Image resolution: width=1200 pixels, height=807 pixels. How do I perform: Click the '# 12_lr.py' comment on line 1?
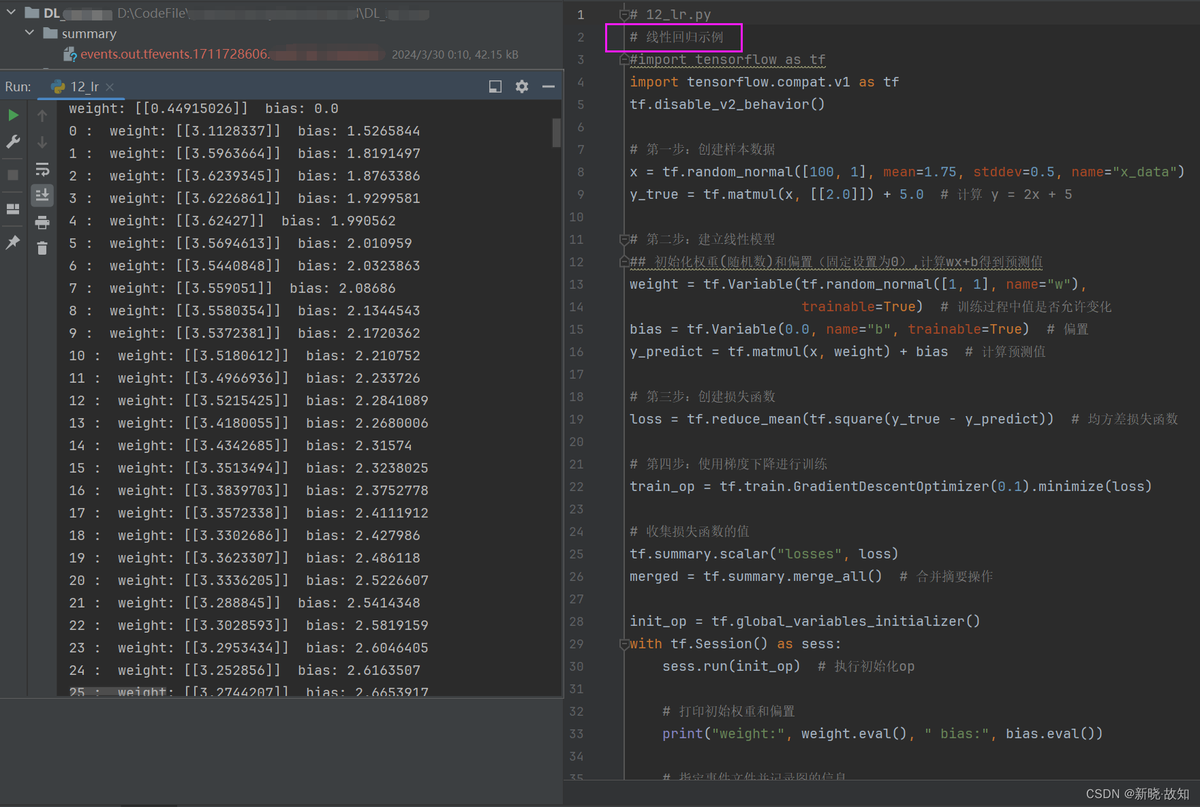pyautogui.click(x=670, y=15)
